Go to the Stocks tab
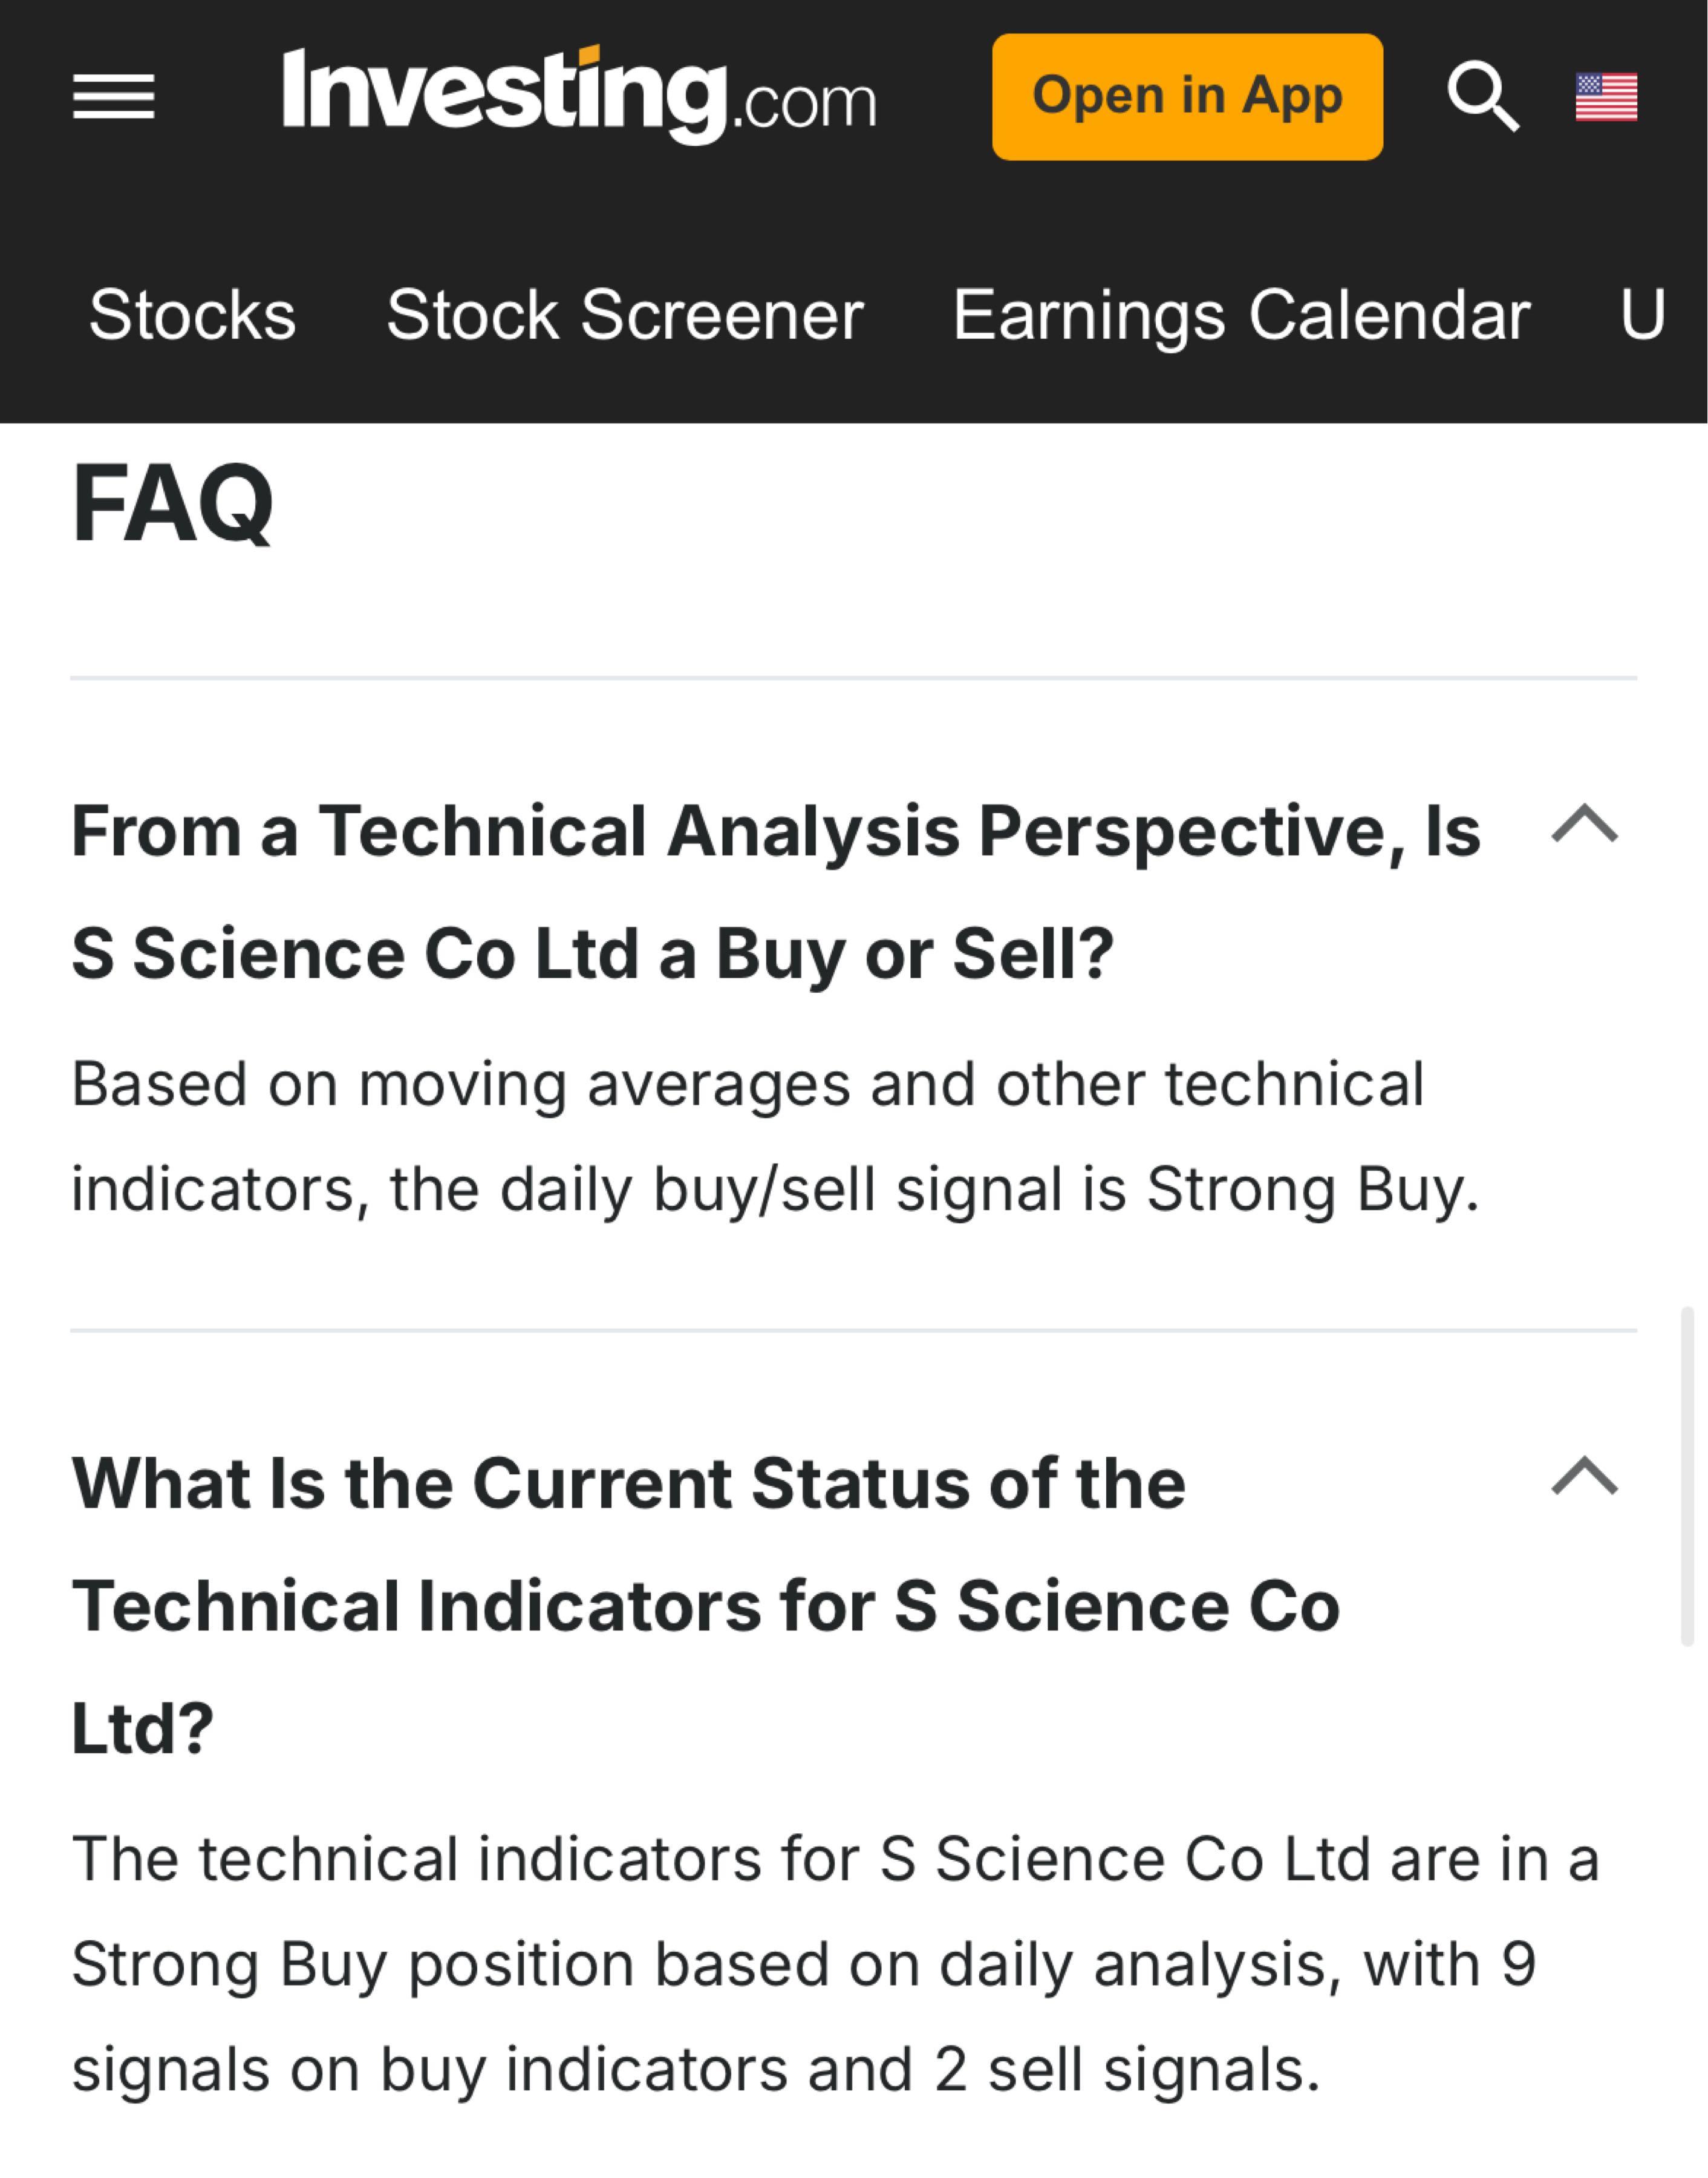The height and width of the screenshot is (2178, 1708). click(x=192, y=315)
